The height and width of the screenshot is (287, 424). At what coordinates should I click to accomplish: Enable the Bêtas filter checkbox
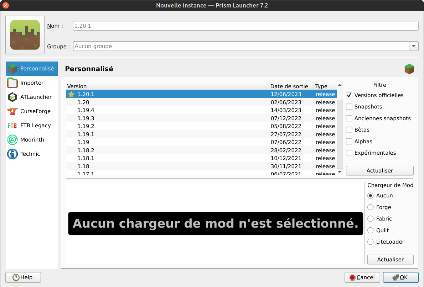point(349,130)
